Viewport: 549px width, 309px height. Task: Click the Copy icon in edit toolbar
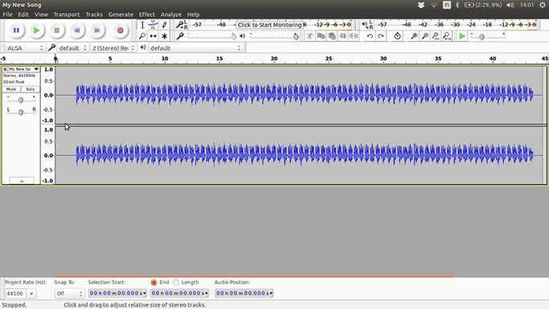pyautogui.click(x=321, y=36)
